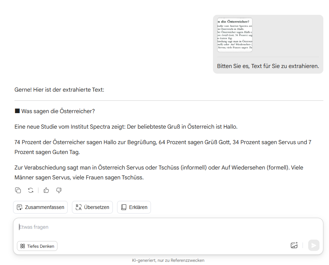Send the message with arrow button
This screenshot has height=265, width=329.
tap(314, 245)
